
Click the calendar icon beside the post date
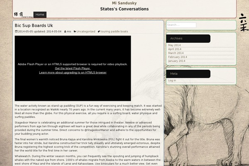pos(16,32)
